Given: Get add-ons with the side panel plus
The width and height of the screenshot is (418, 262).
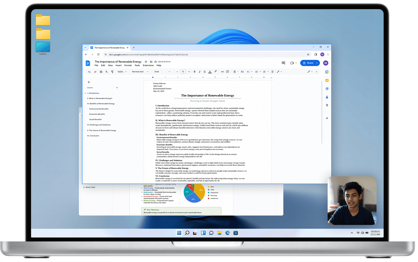Looking at the screenshot, I should 327,118.
